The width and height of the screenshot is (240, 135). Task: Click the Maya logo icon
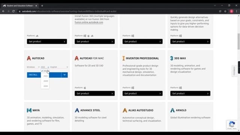tap(29, 110)
